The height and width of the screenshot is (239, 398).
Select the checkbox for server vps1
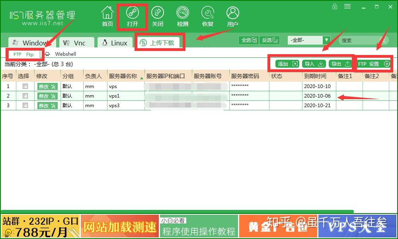click(25, 96)
